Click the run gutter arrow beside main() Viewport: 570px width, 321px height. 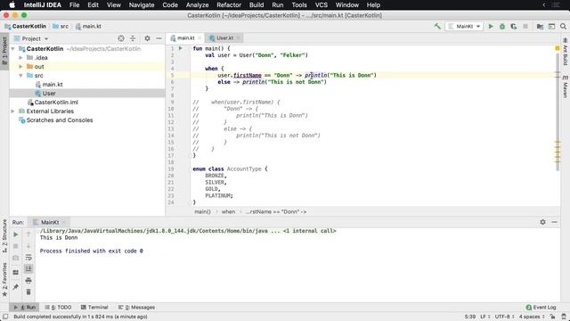click(x=180, y=48)
